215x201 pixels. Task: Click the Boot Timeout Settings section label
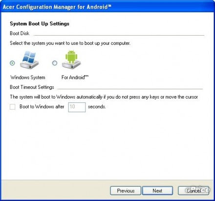click(x=32, y=87)
